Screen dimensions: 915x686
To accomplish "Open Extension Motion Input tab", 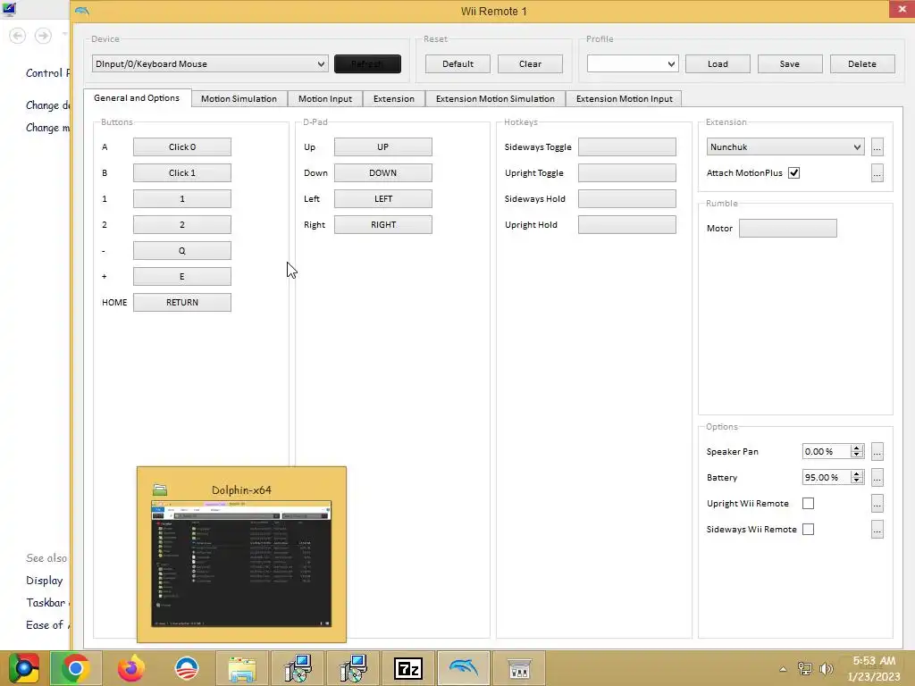I will pos(625,99).
